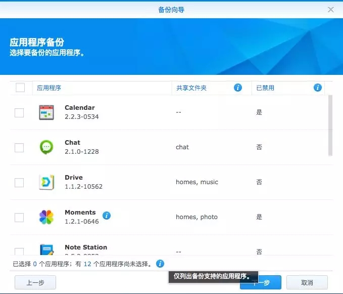Check the select-all checkbox in header

20,88
